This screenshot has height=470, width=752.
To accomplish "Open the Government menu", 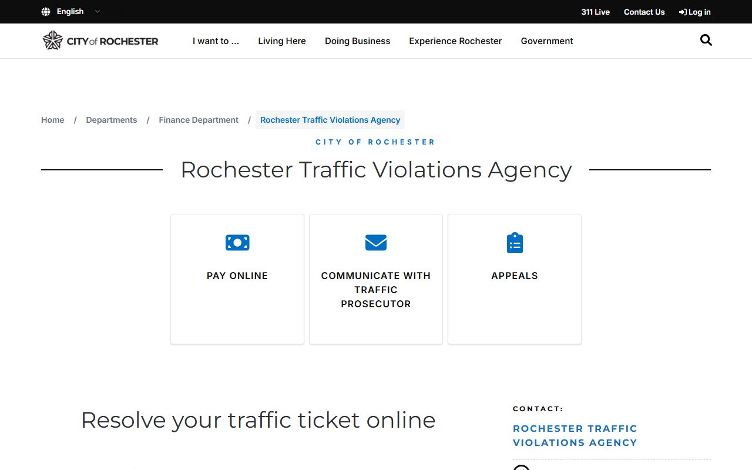I will click(x=547, y=41).
